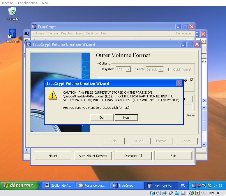Click the wizard Format button
Image resolution: width=226 pixels, height=196 pixels.
coord(161,141)
